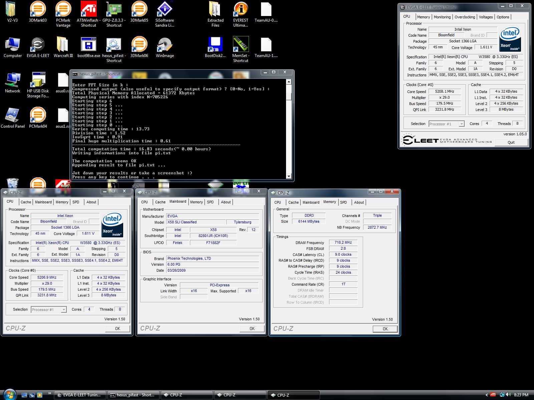
Task: Open the Warcraft III folder icon
Action: tap(63, 47)
